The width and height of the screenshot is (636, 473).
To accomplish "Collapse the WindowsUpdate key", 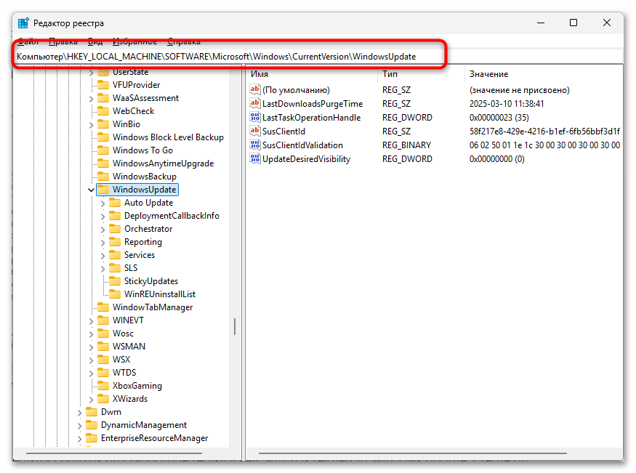I will pyautogui.click(x=92, y=190).
